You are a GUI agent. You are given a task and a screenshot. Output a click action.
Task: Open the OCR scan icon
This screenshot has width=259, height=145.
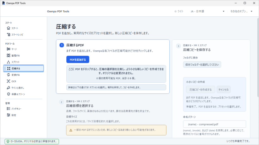point(9,81)
